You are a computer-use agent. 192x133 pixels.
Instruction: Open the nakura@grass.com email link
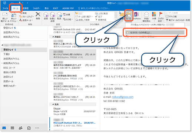pyautogui.click(x=123, y=97)
